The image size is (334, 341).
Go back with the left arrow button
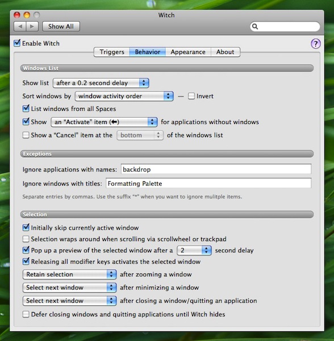tap(20, 27)
